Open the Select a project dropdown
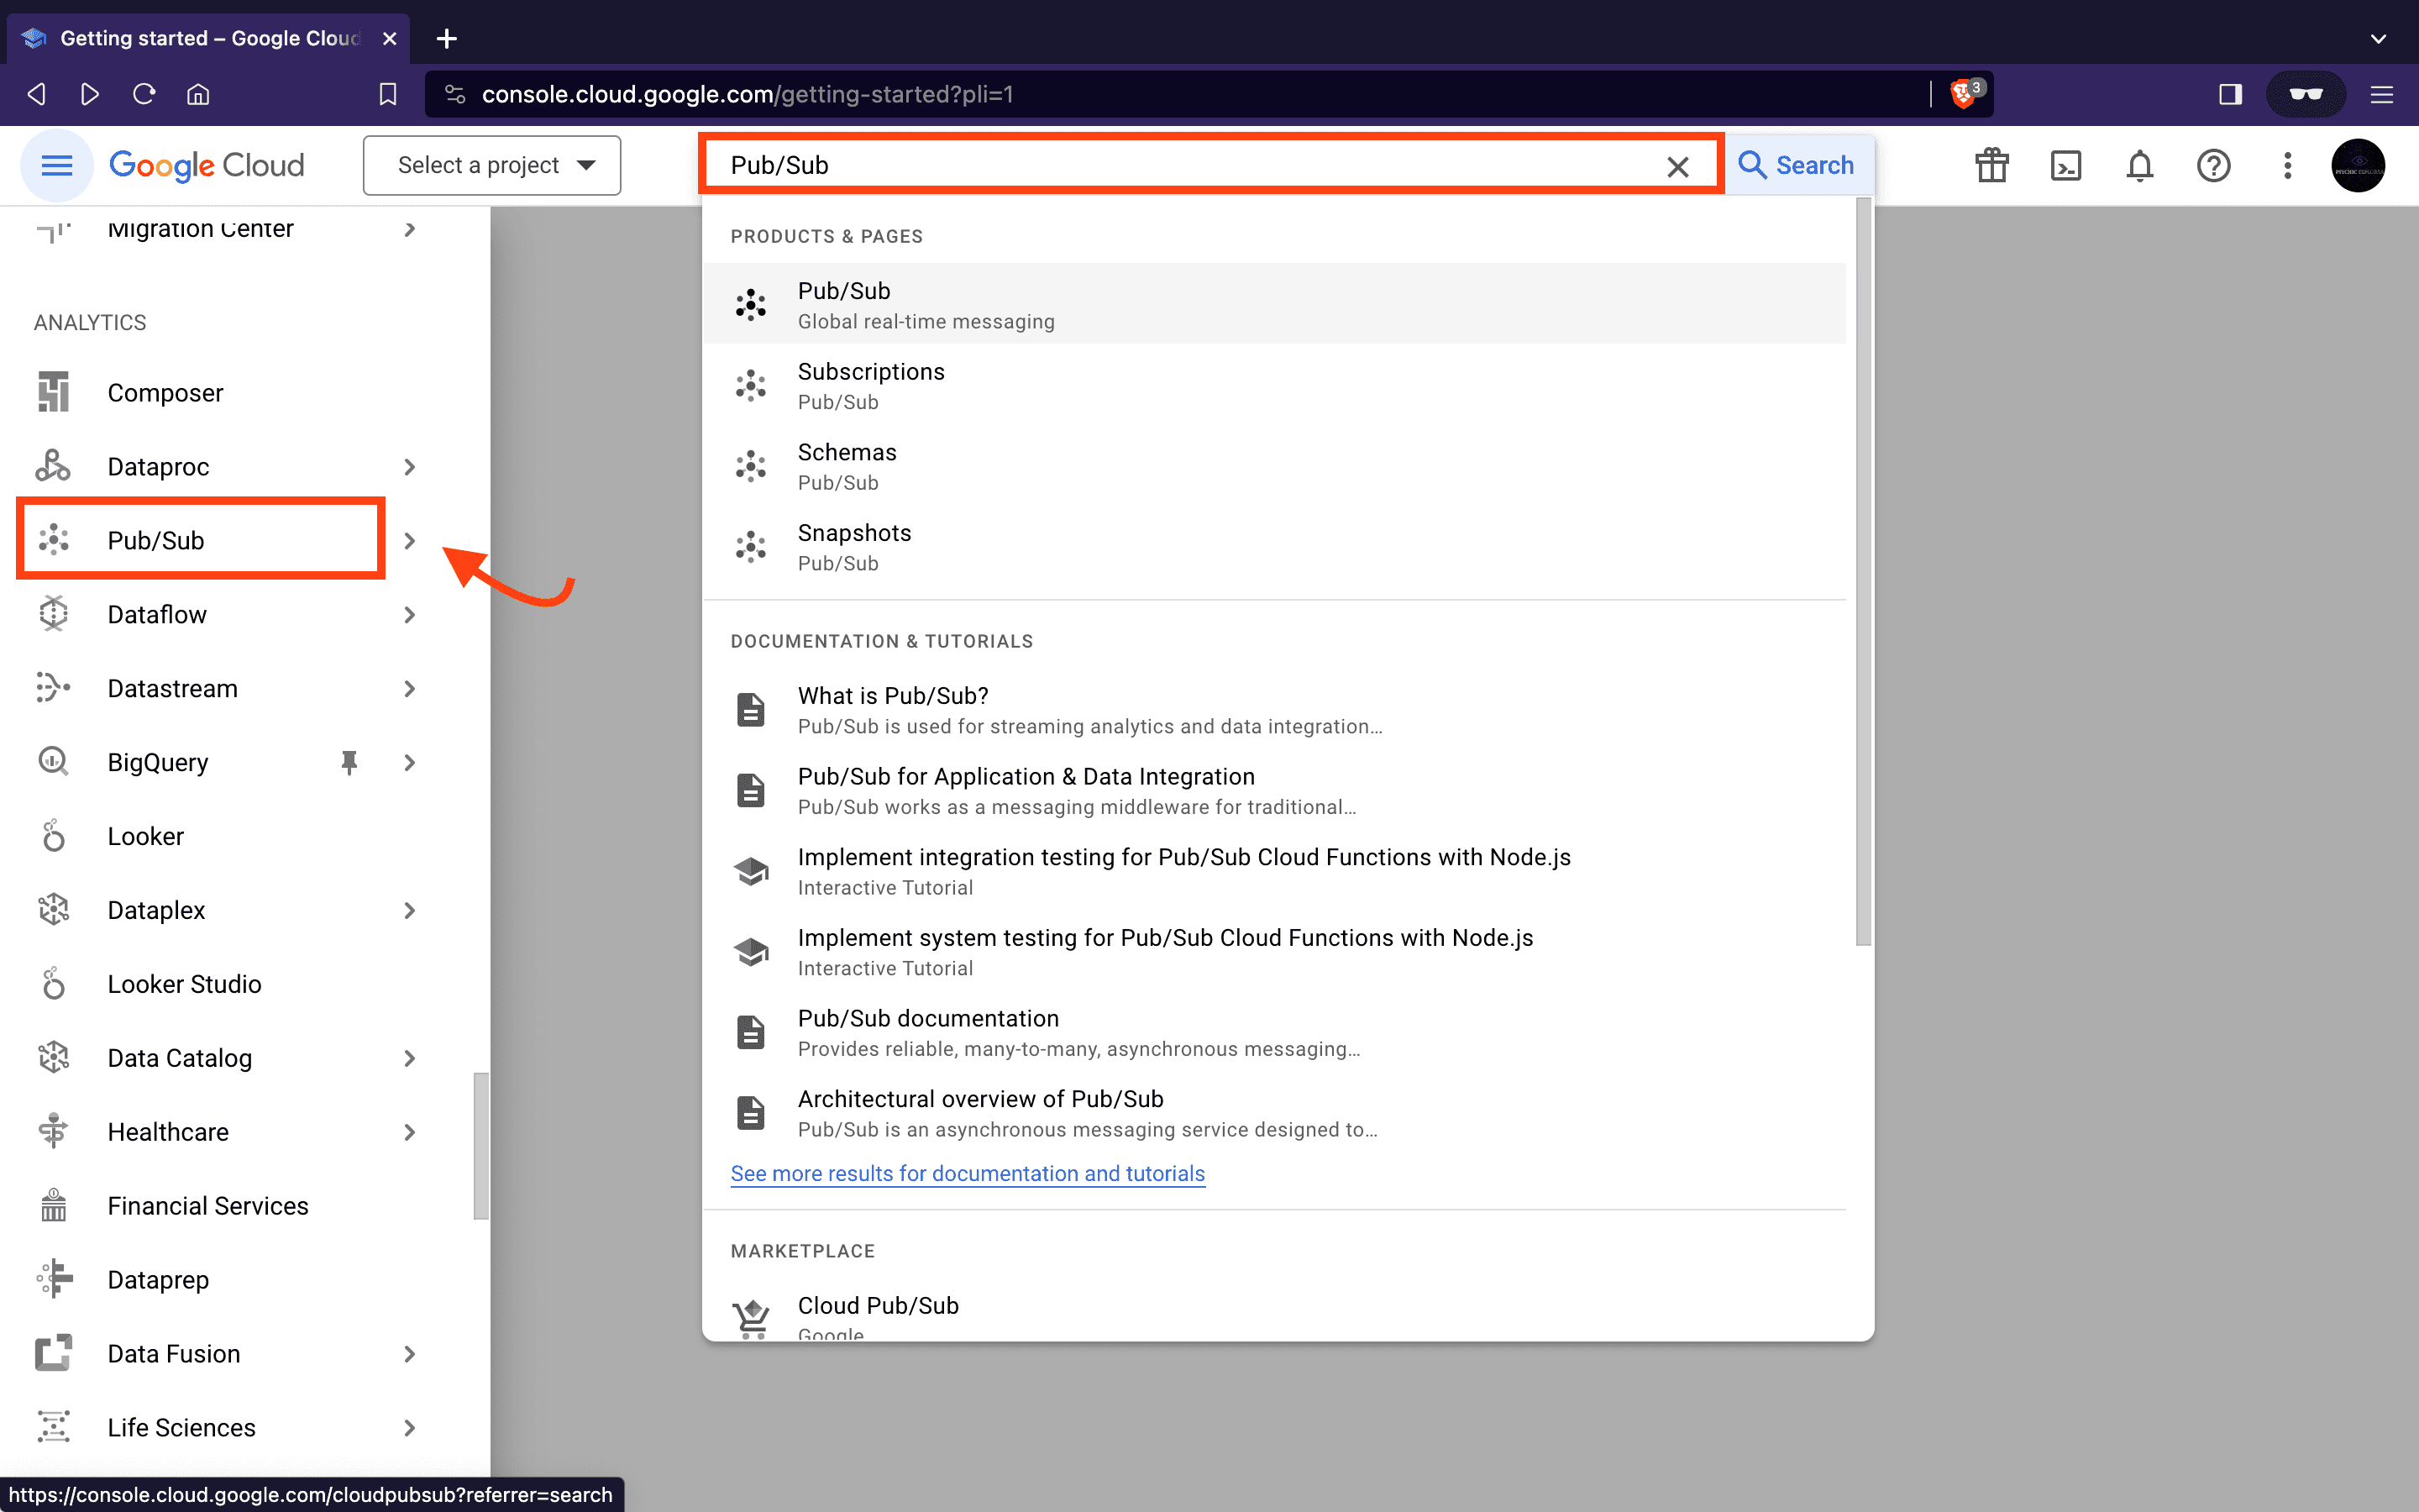The image size is (2419, 1512). (492, 165)
